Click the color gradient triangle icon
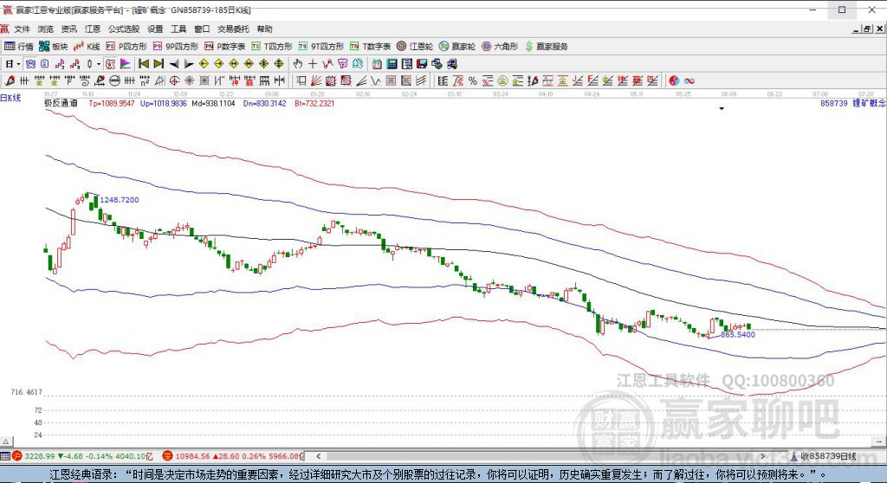This screenshot has height=483, width=887. point(125,64)
